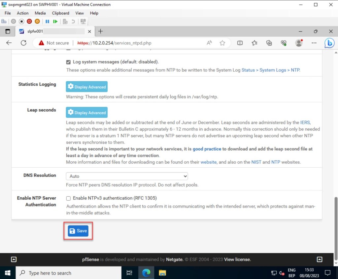The image size is (338, 279).
Task: Open the Clipboard menu
Action: tap(60, 13)
